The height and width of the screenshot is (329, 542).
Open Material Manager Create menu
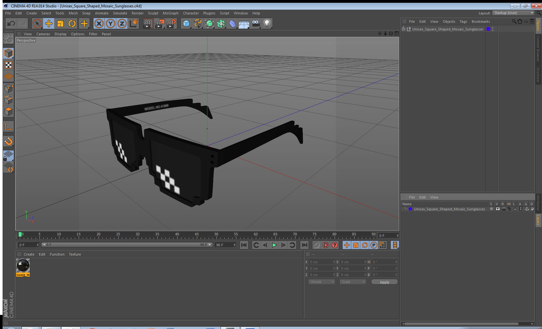pyautogui.click(x=29, y=254)
